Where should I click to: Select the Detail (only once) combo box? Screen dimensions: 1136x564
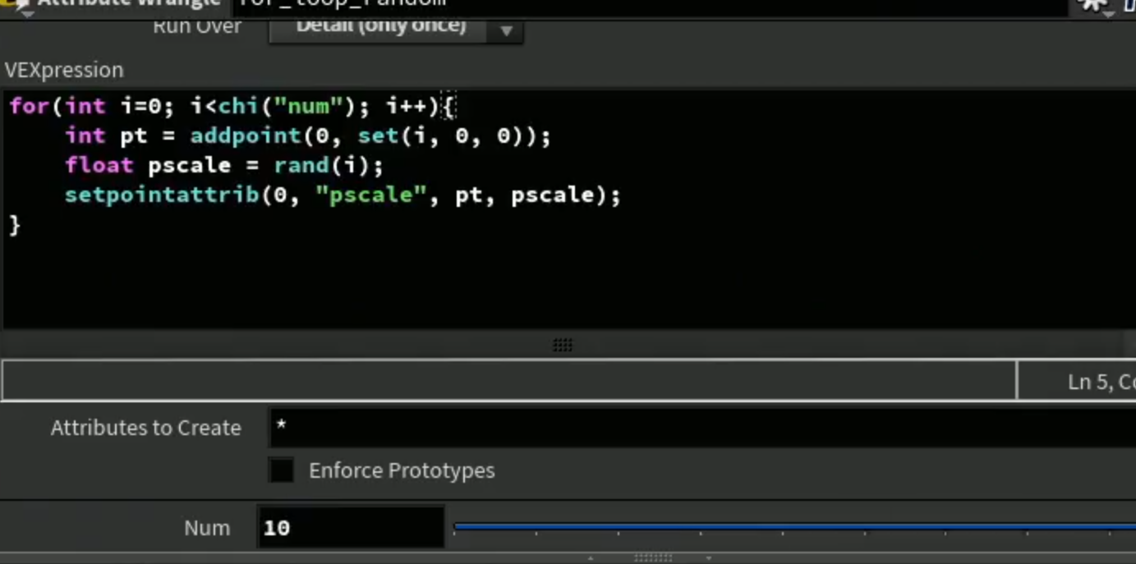[395, 28]
